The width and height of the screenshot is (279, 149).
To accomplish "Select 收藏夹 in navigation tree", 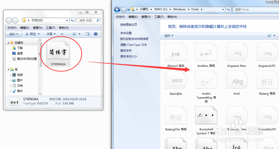I will (19, 43).
